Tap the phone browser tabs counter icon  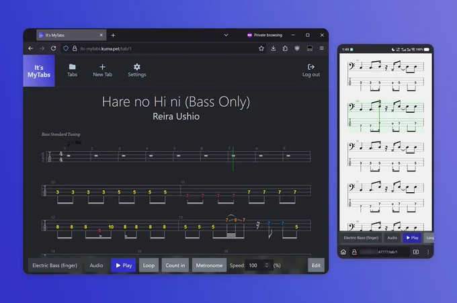click(416, 252)
